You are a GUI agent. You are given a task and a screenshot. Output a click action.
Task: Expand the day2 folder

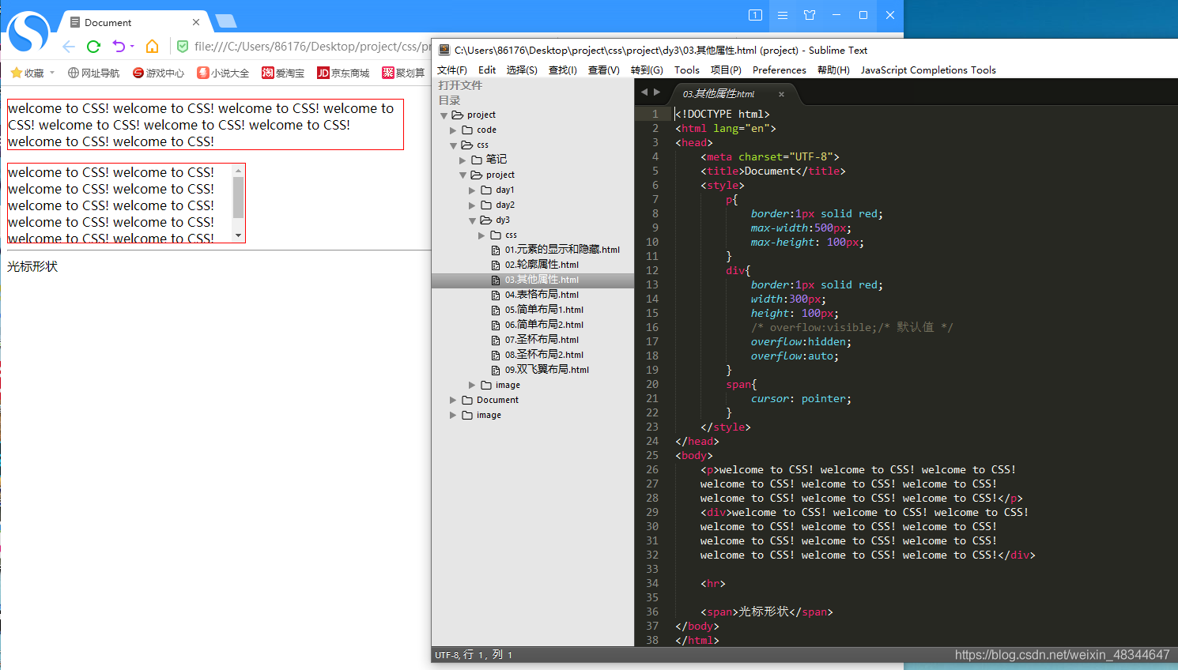[x=472, y=205]
